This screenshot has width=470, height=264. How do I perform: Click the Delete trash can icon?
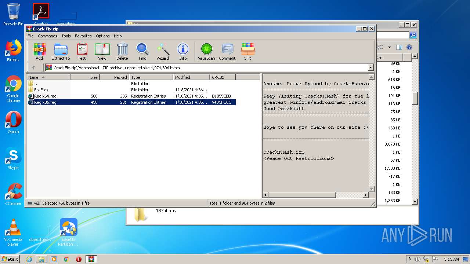[122, 51]
